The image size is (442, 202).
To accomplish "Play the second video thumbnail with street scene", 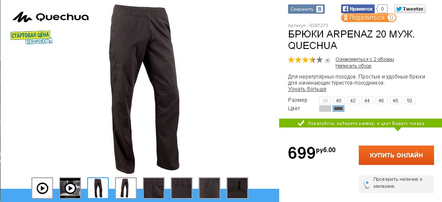I will coord(70,188).
